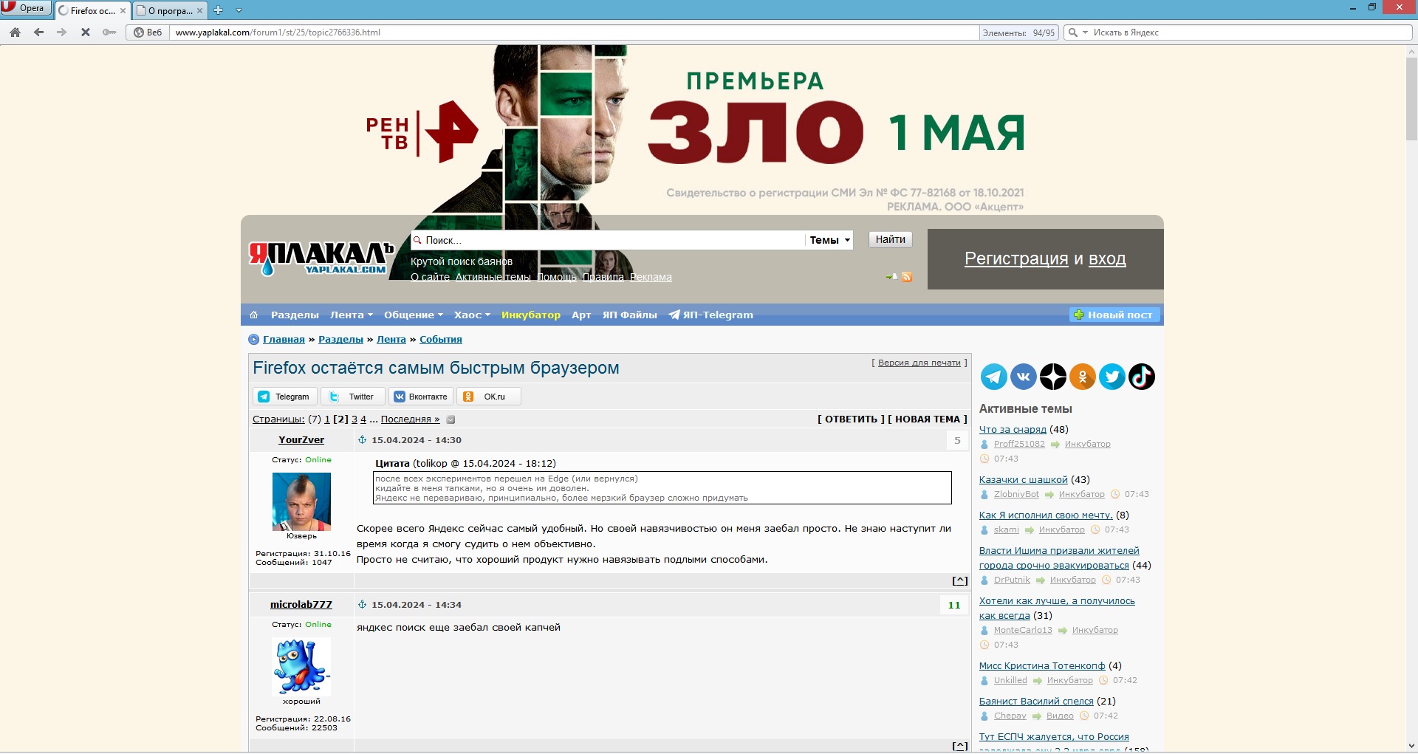Screen dimensions: 1418x754
Task: Open the ЯП-Telegram menu link
Action: (x=711, y=315)
